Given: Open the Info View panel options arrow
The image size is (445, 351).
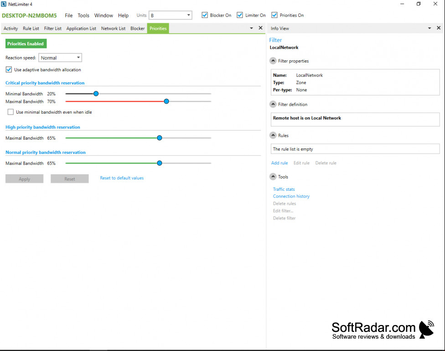Looking at the screenshot, I should tap(429, 28).
